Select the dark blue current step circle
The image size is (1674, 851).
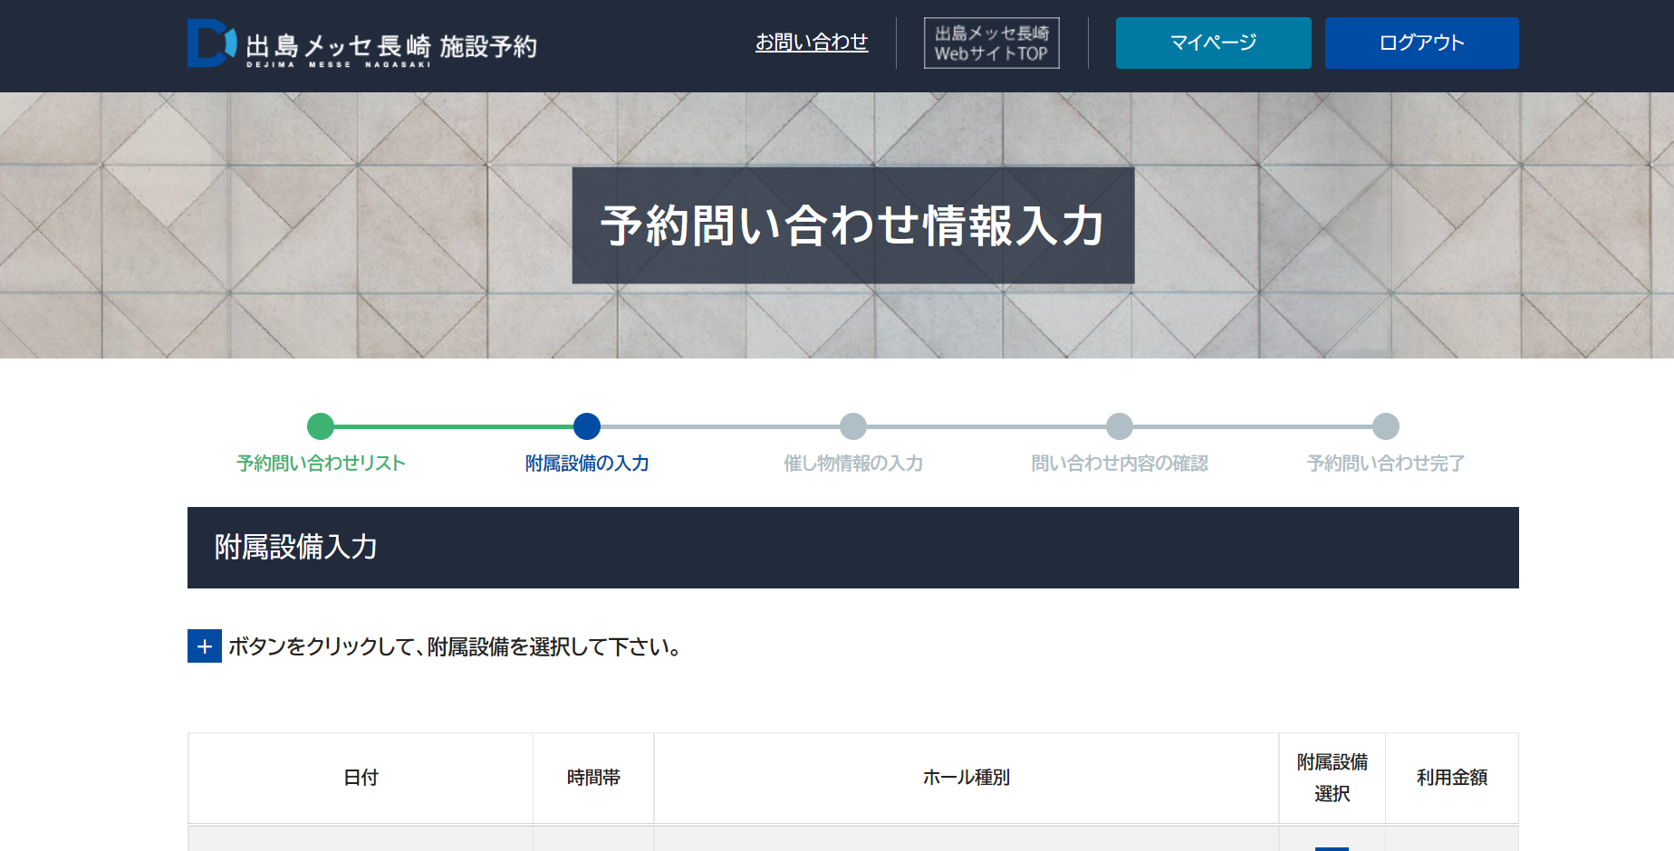(x=587, y=426)
